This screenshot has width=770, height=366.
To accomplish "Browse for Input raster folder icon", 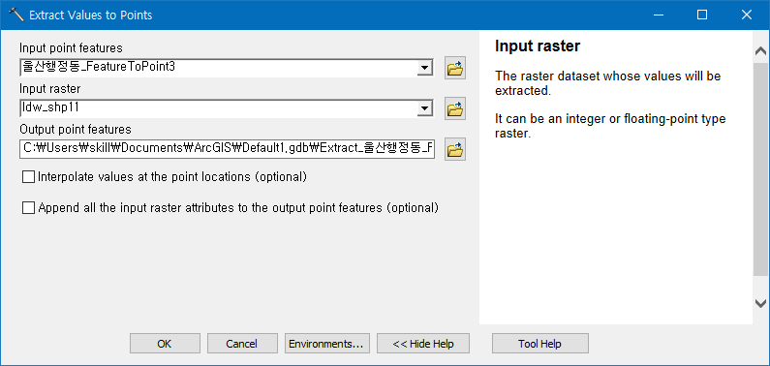I will 455,108.
